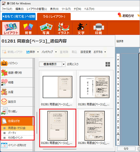
Task: Click the 取込 button
Action: 74,52
